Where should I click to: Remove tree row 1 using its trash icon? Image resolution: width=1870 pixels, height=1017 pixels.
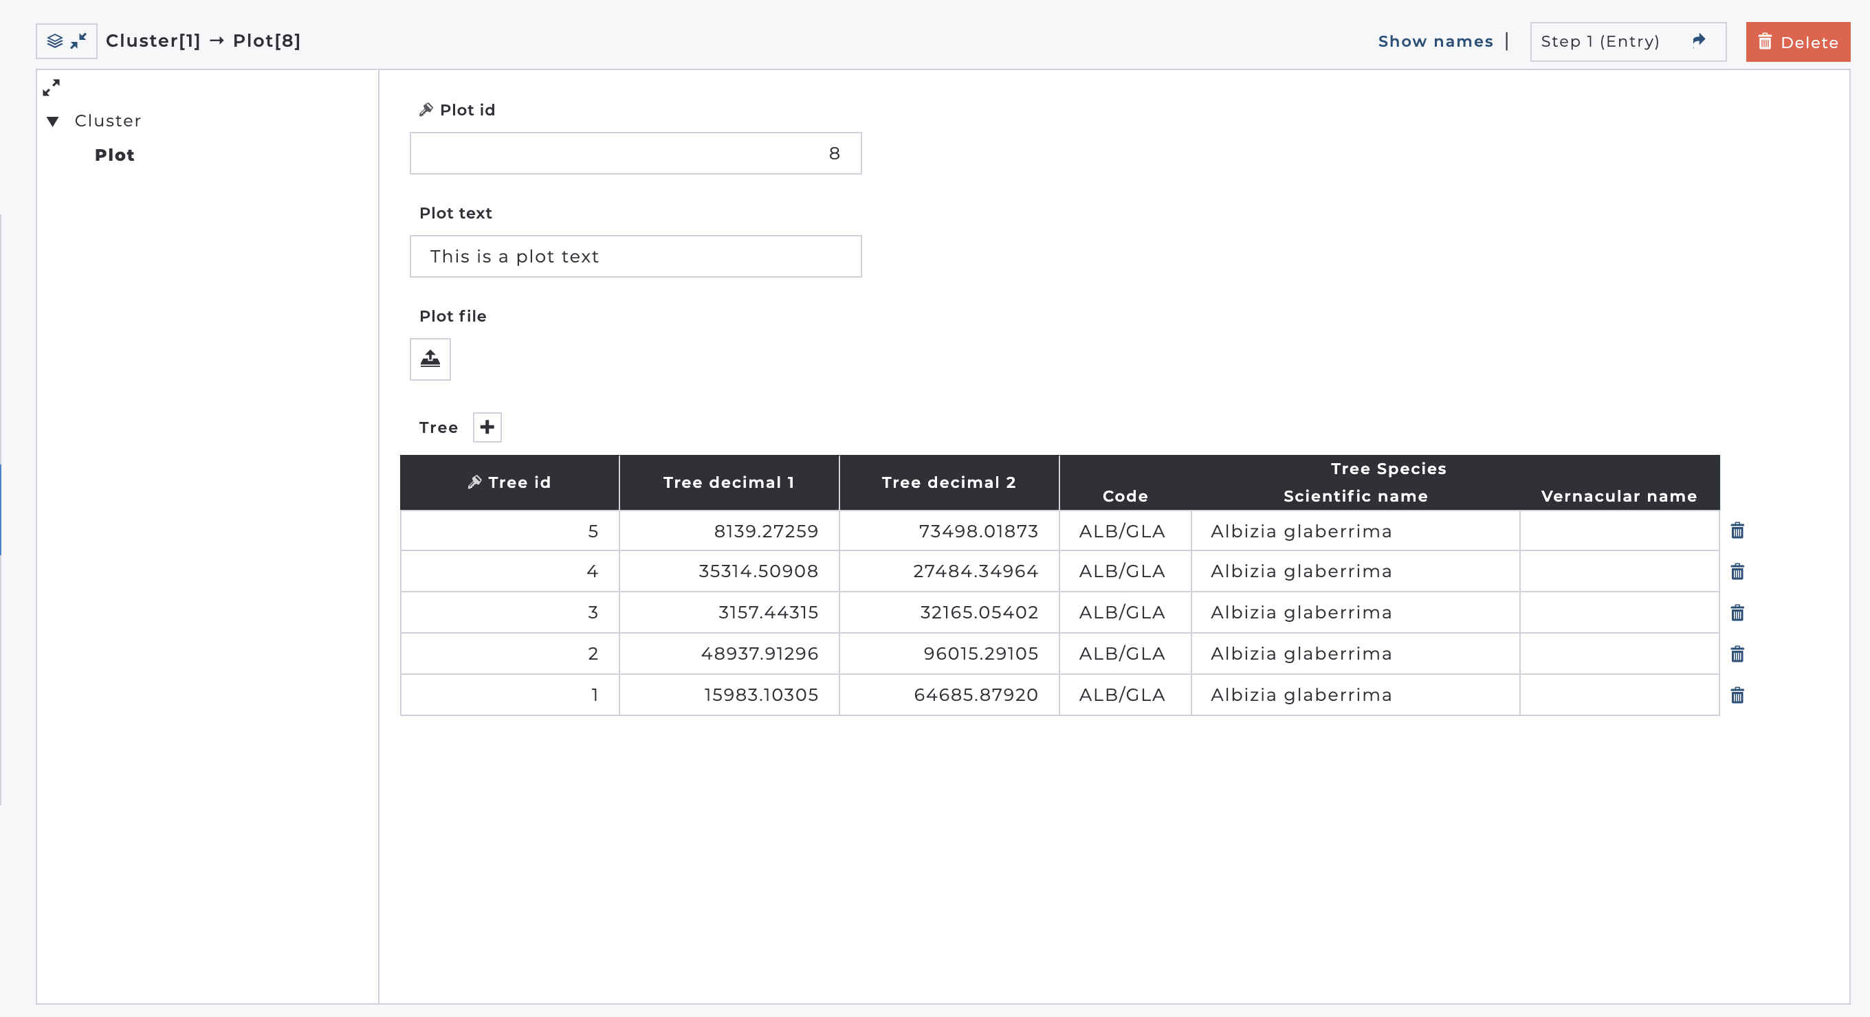click(x=1737, y=695)
